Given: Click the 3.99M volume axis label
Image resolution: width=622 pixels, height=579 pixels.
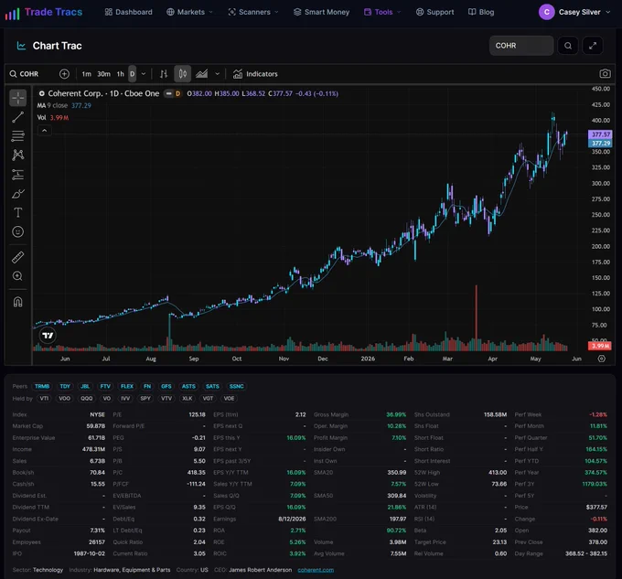Looking at the screenshot, I should (600, 346).
